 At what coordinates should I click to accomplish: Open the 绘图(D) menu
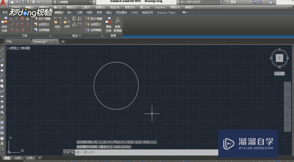[x=100, y=7]
